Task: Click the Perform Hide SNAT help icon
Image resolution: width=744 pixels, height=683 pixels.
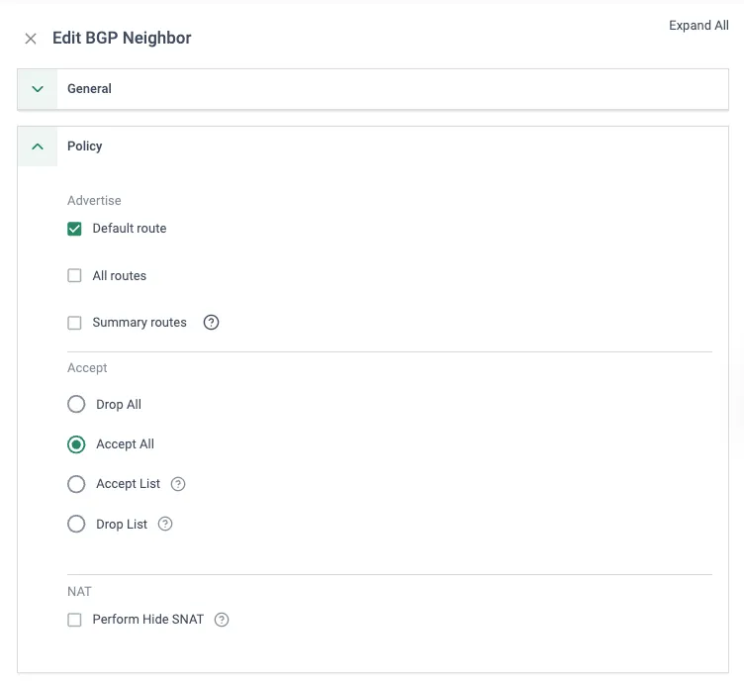Action: coord(222,620)
